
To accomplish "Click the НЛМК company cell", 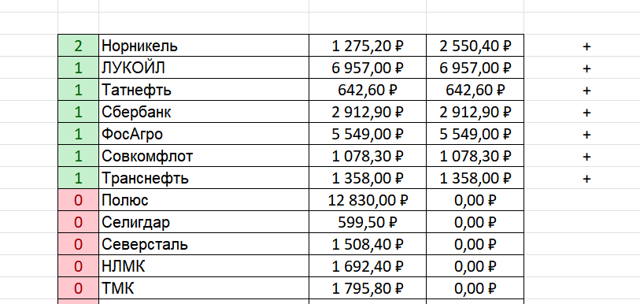I will 204,266.
